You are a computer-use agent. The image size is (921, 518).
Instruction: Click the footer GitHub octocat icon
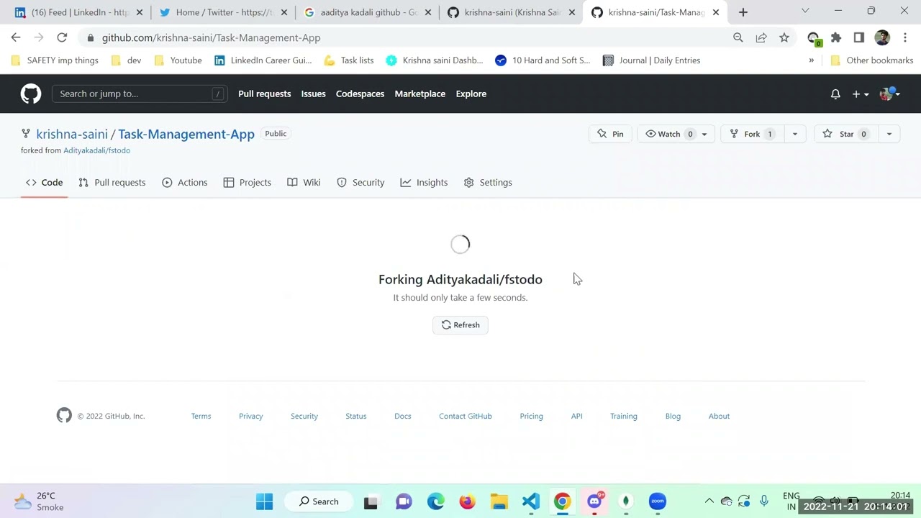click(x=64, y=416)
